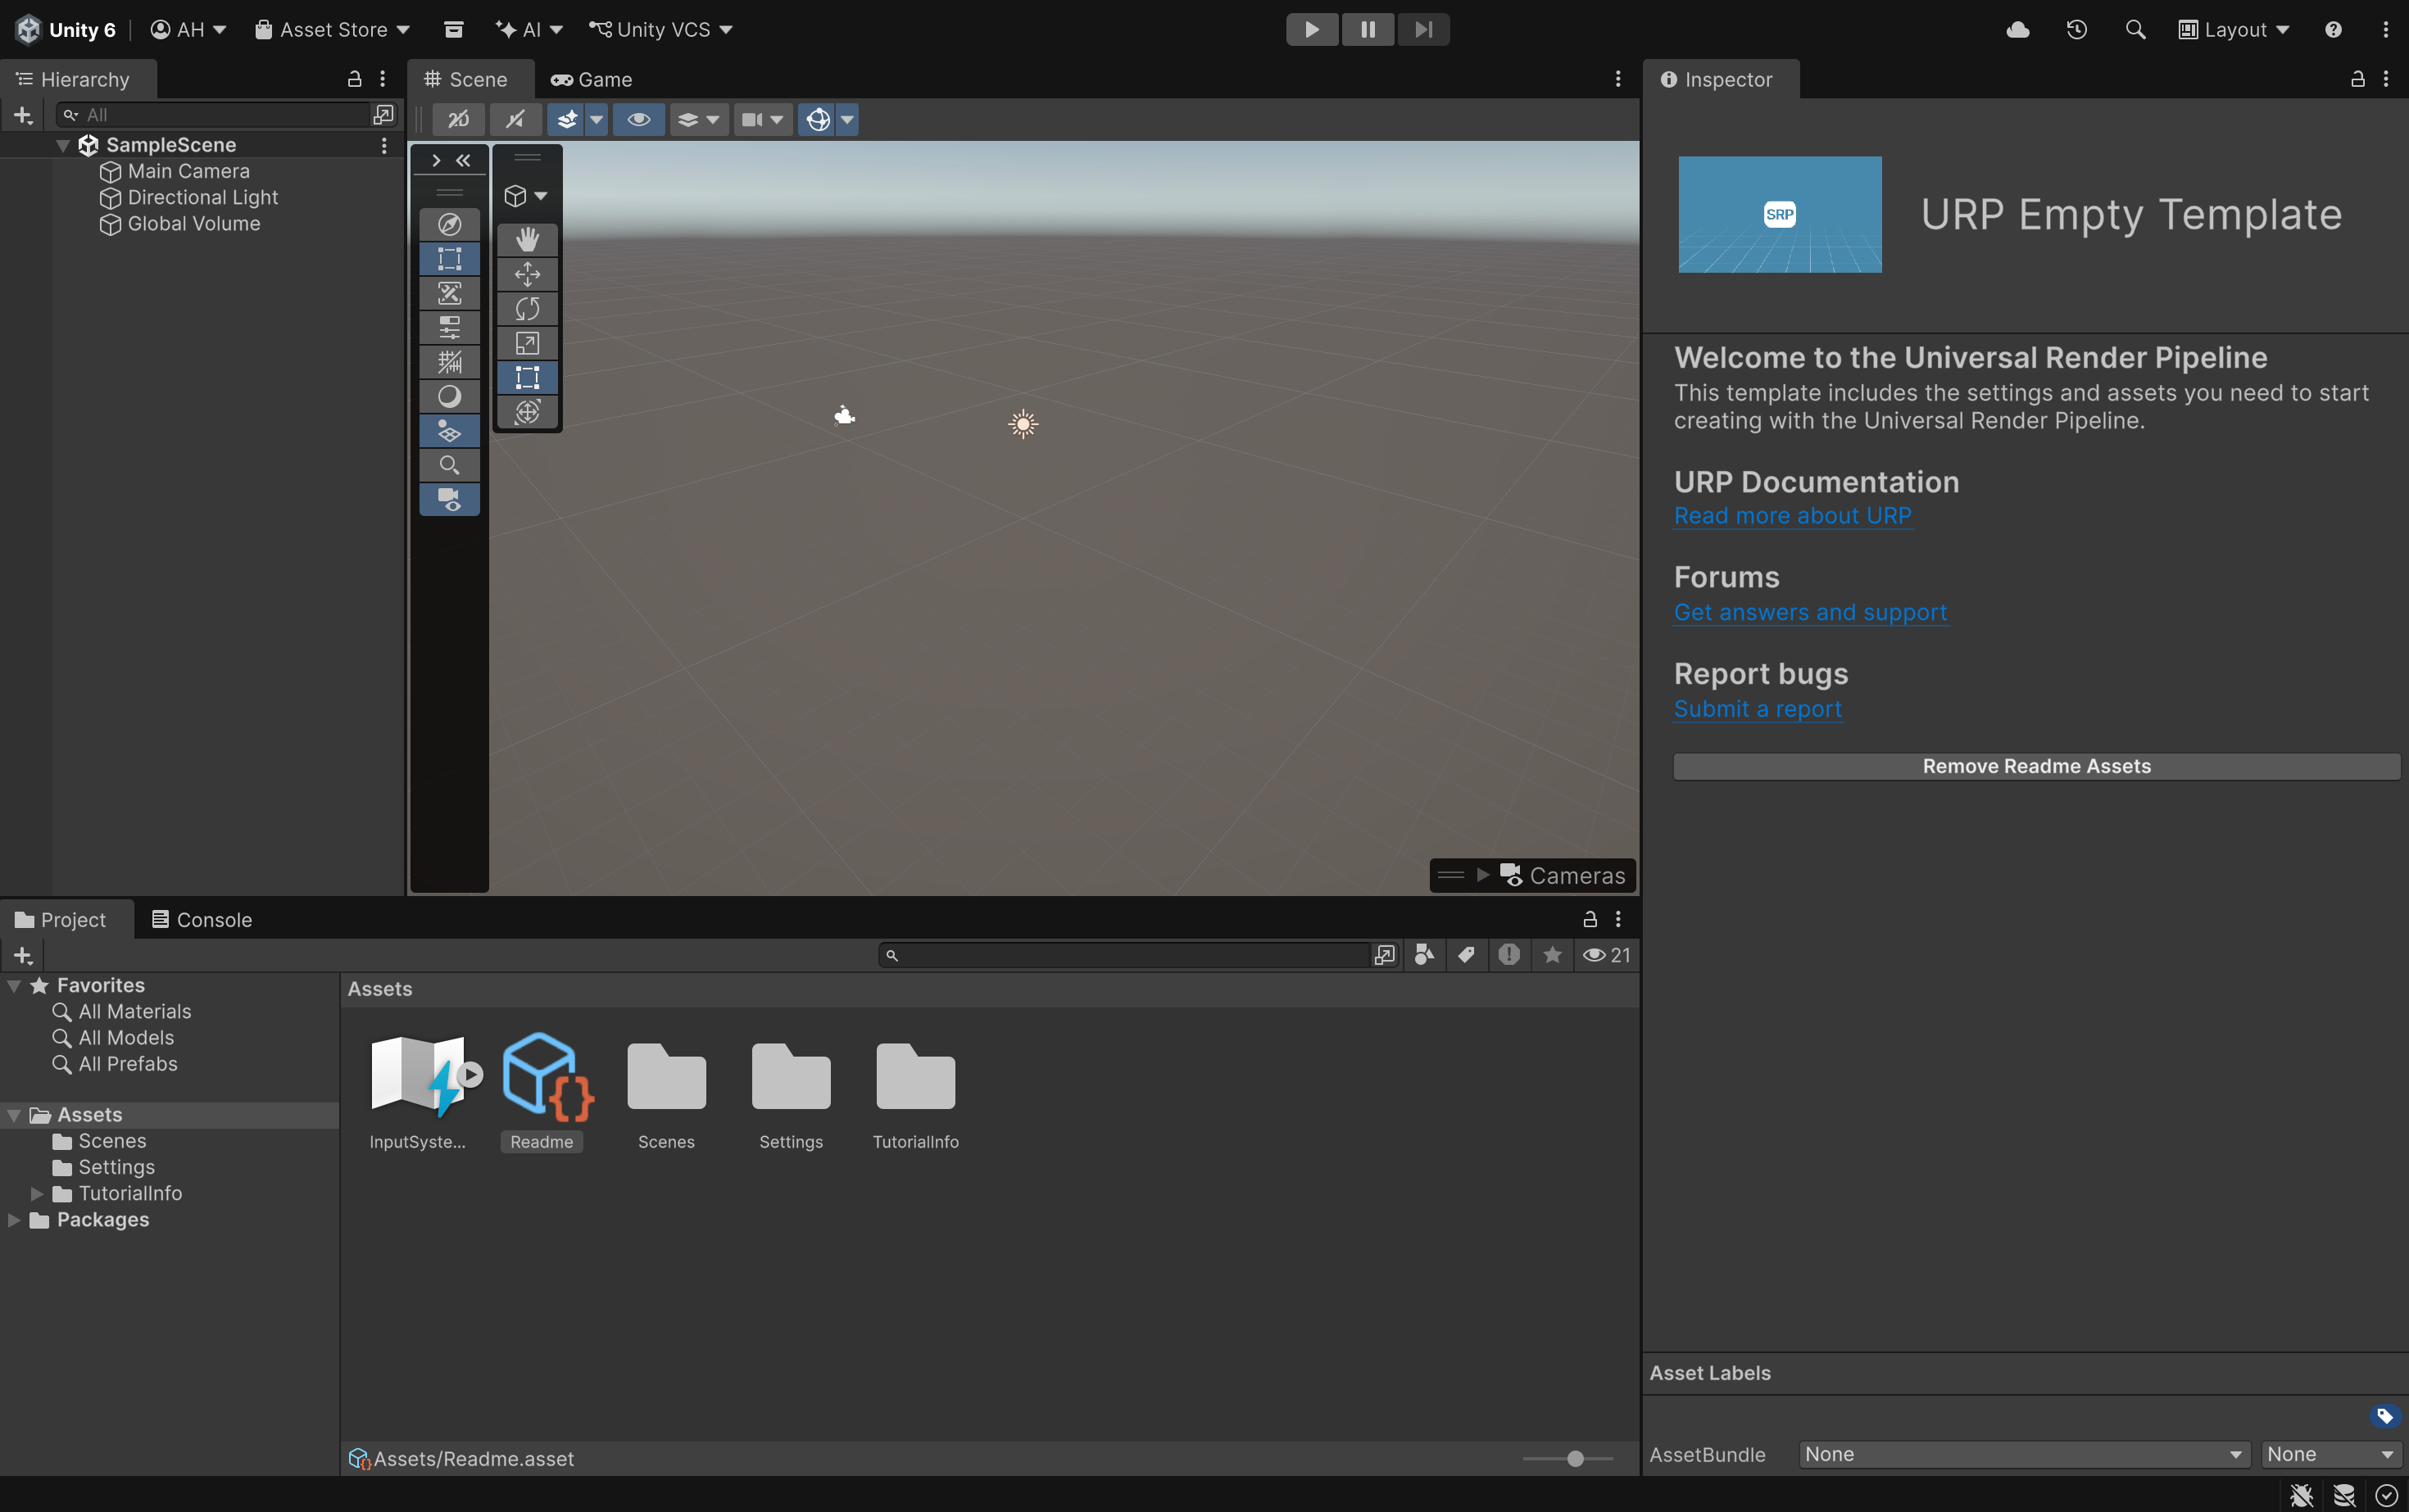The width and height of the screenshot is (2409, 1512).
Task: Open the AH account menu
Action: (188, 30)
